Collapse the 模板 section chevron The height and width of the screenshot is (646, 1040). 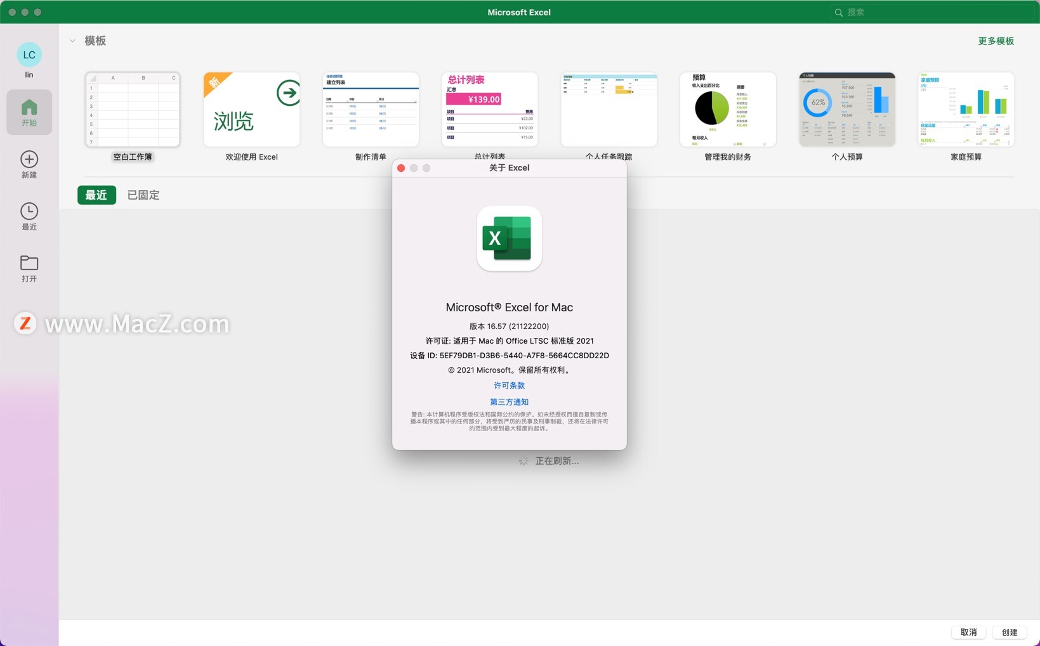72,41
